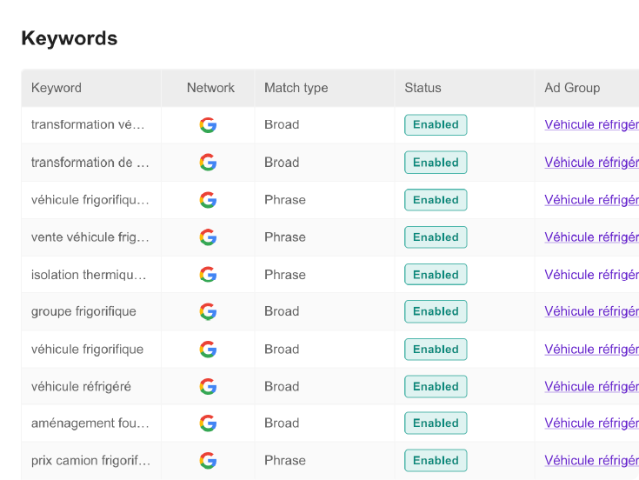Click Google icon for 'aménagement fou…' row
The image size is (639, 480).
tap(208, 423)
